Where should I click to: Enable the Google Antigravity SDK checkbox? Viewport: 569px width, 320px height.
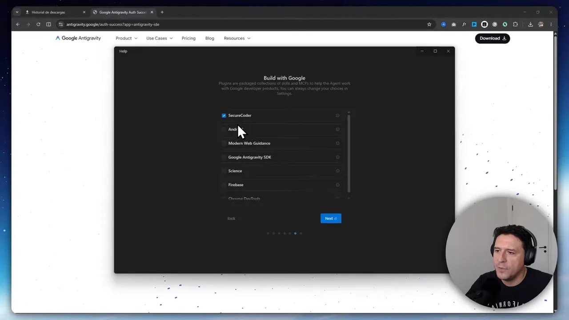(224, 157)
